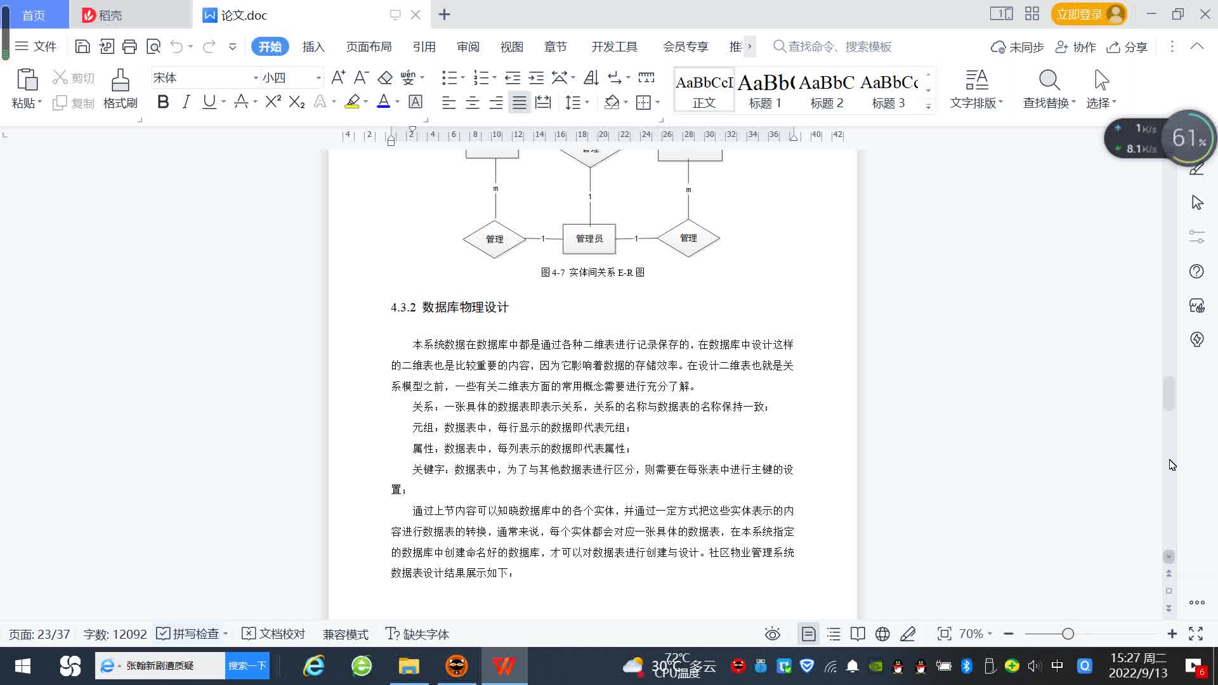This screenshot has height=685, width=1218.
Task: Switch to the 视图 (View) tab
Action: click(511, 46)
